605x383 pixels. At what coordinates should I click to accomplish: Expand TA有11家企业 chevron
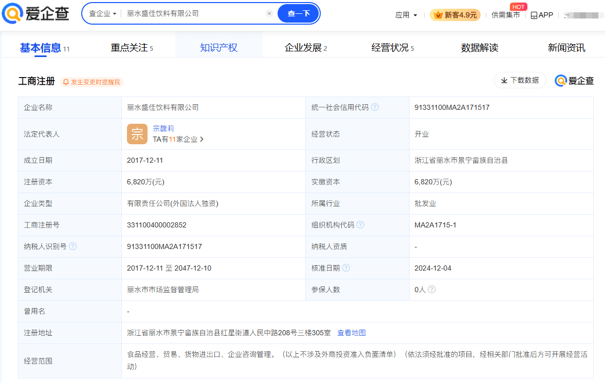(202, 139)
